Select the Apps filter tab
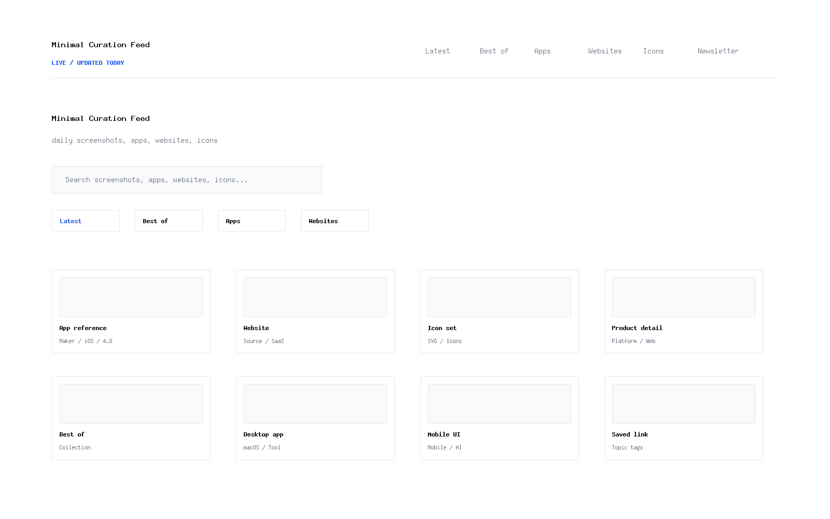The height and width of the screenshot is (519, 830). click(x=252, y=221)
